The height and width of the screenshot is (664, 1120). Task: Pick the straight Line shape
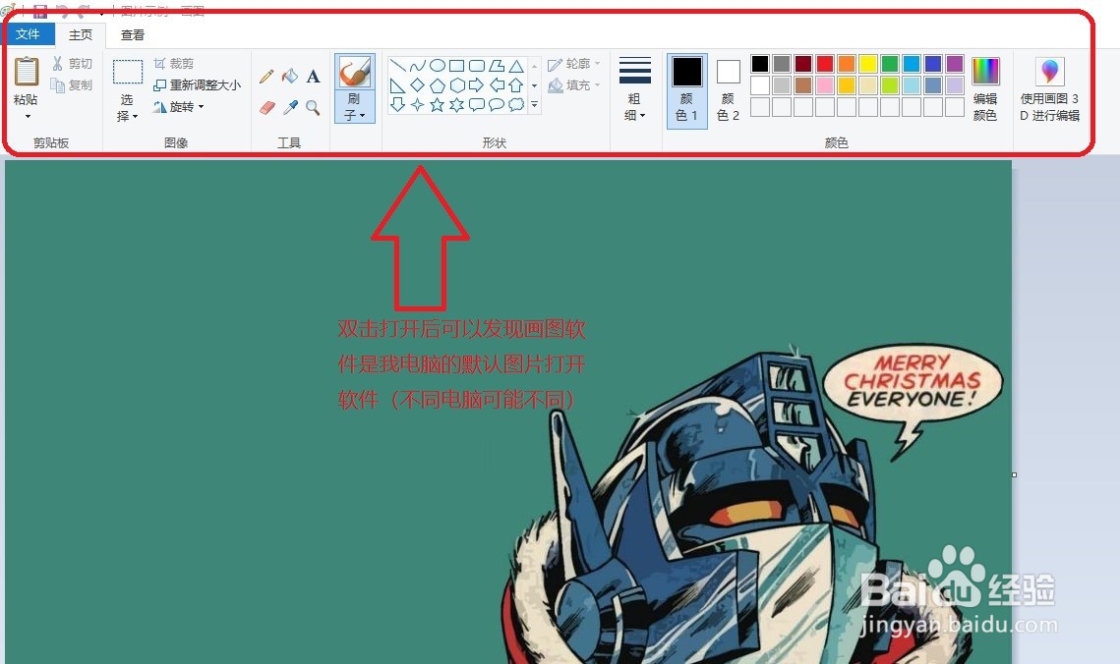398,66
